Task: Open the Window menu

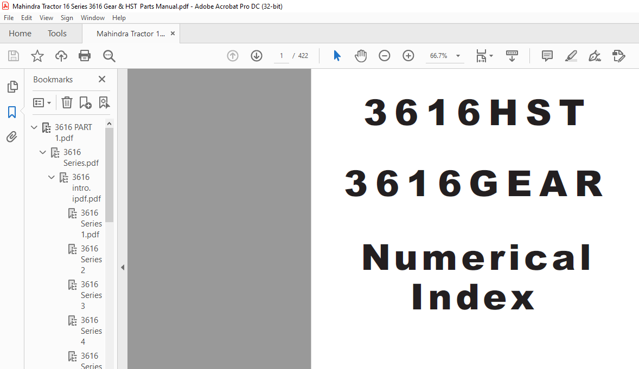Action: click(93, 18)
